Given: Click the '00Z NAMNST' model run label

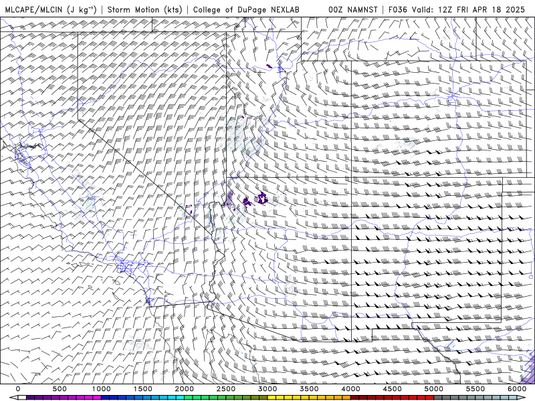Looking at the screenshot, I should pyautogui.click(x=353, y=9).
